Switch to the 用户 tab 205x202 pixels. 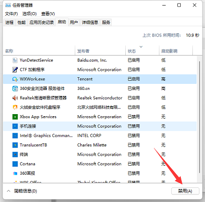74,22
